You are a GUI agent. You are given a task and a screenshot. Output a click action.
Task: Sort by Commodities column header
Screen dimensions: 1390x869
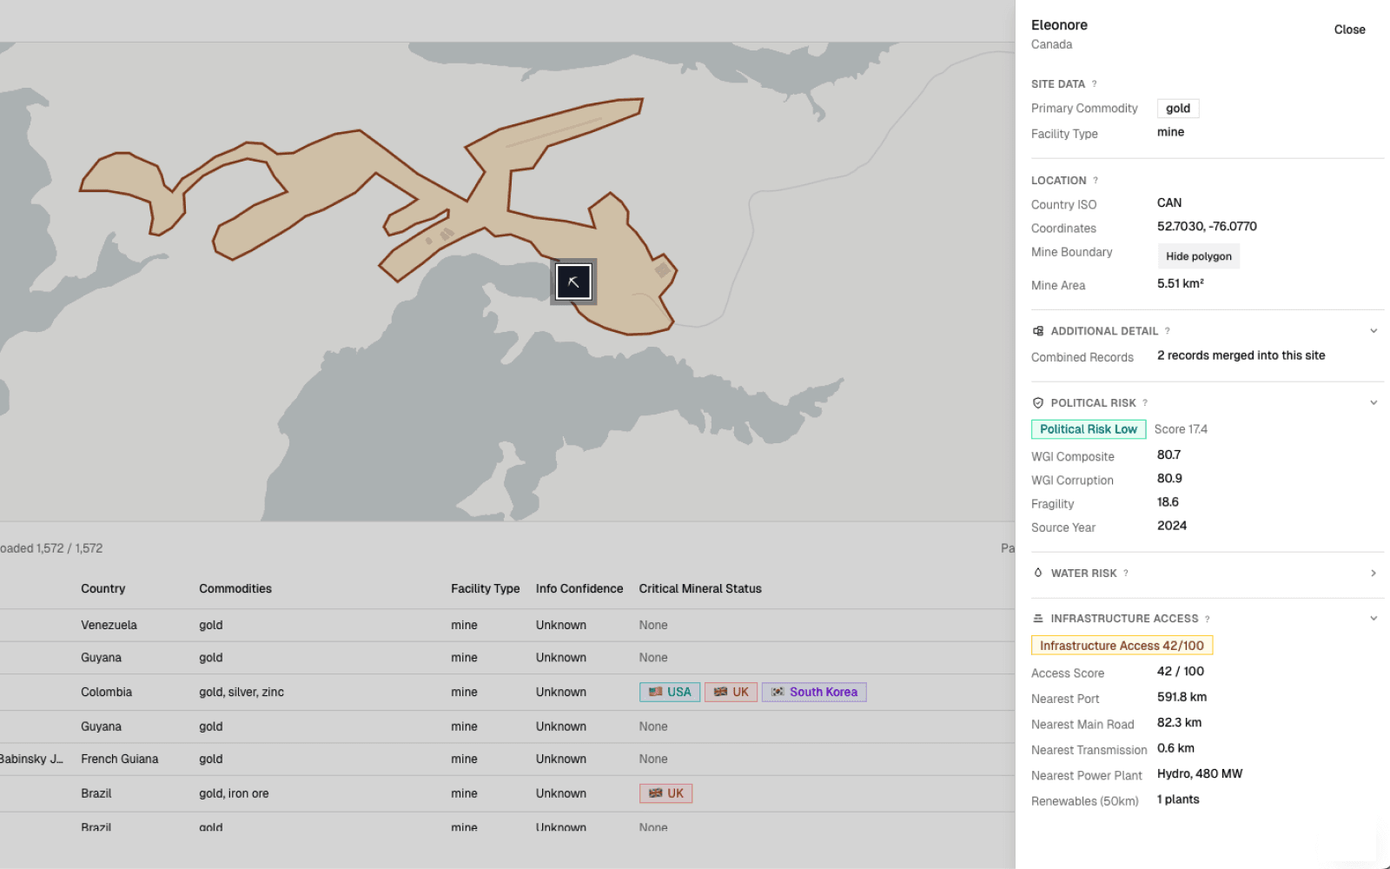point(235,588)
